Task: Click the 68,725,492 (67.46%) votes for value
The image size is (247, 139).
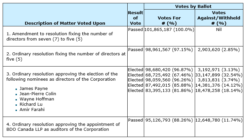Action: pyautogui.click(x=169, y=75)
